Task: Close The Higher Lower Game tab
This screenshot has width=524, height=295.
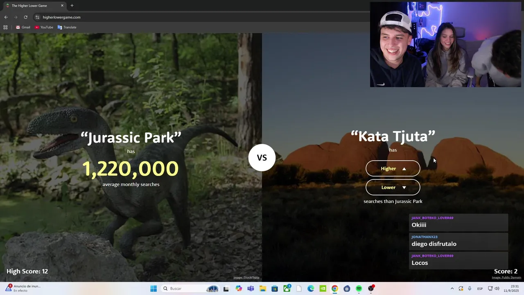Action: [x=62, y=6]
